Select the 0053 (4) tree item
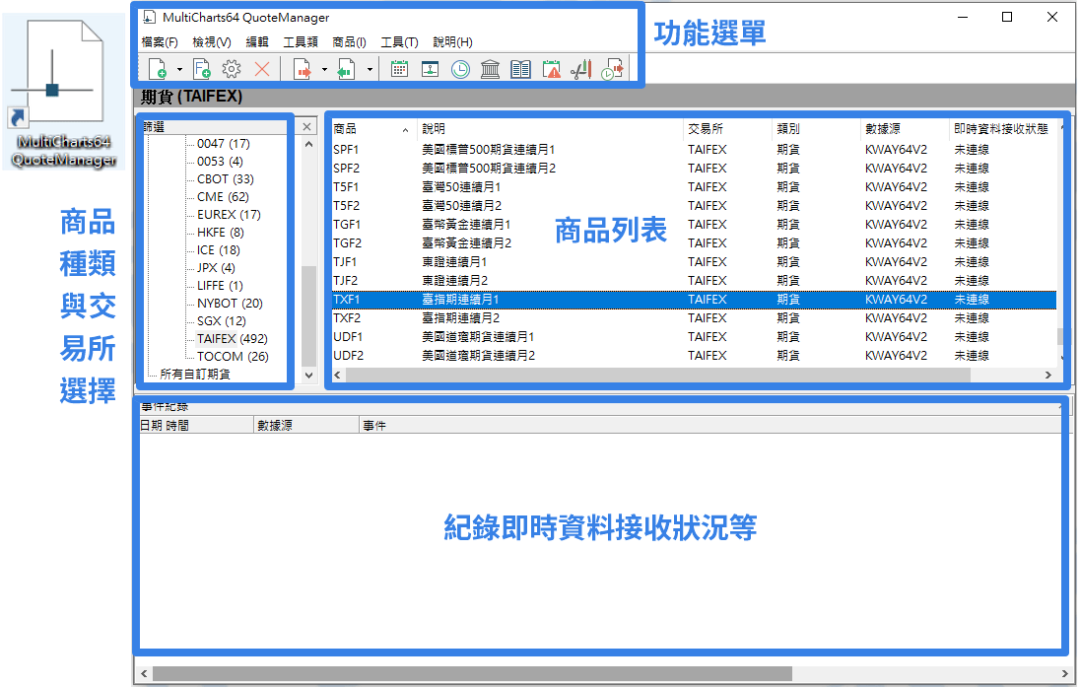The width and height of the screenshot is (1080, 687). click(x=220, y=162)
